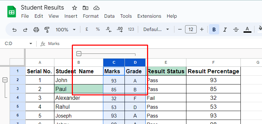Select column E header
The image size is (262, 124).
166,63
